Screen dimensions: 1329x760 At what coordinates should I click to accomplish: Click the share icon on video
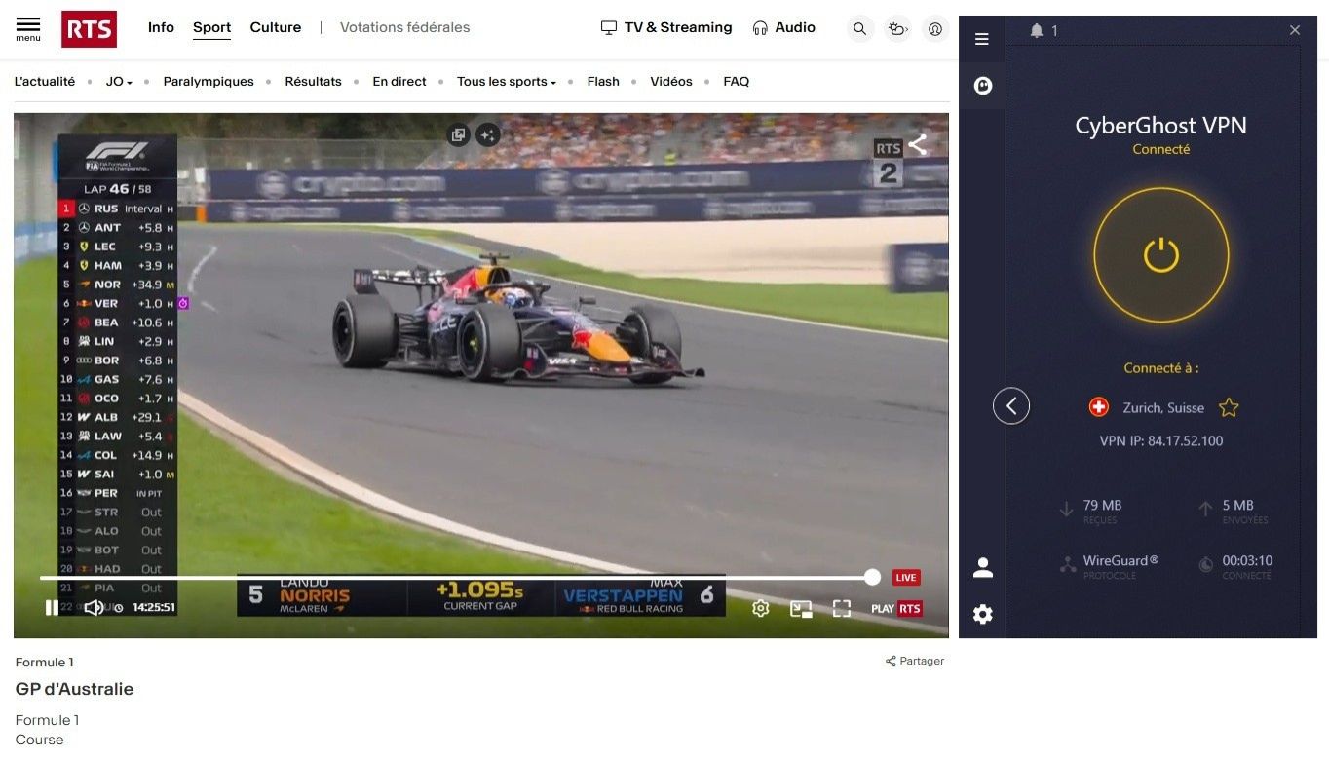pos(918,145)
